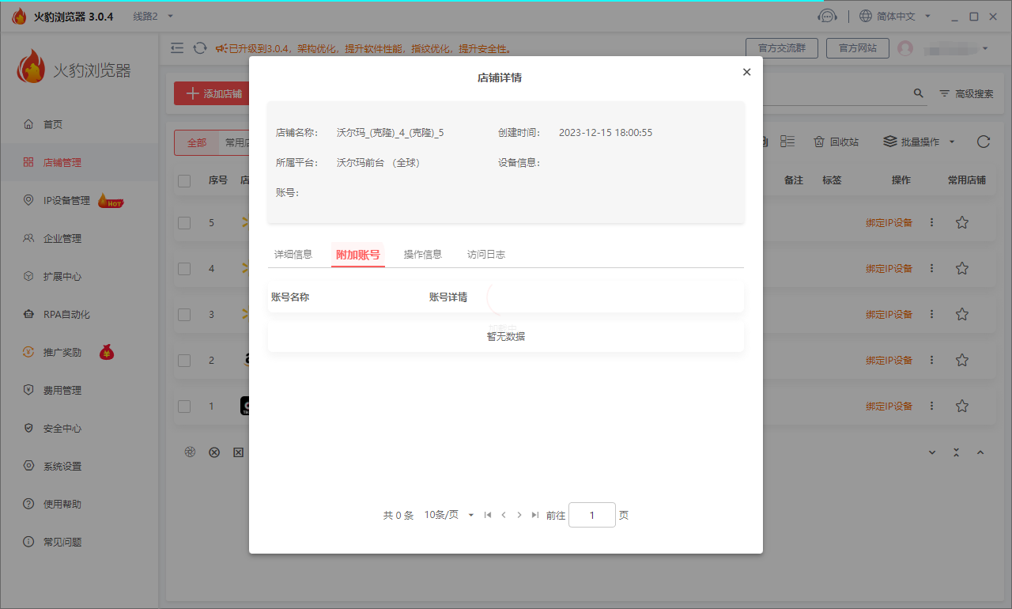1012x609 pixels.
Task: Switch to the 操作信息 tab
Action: click(422, 255)
